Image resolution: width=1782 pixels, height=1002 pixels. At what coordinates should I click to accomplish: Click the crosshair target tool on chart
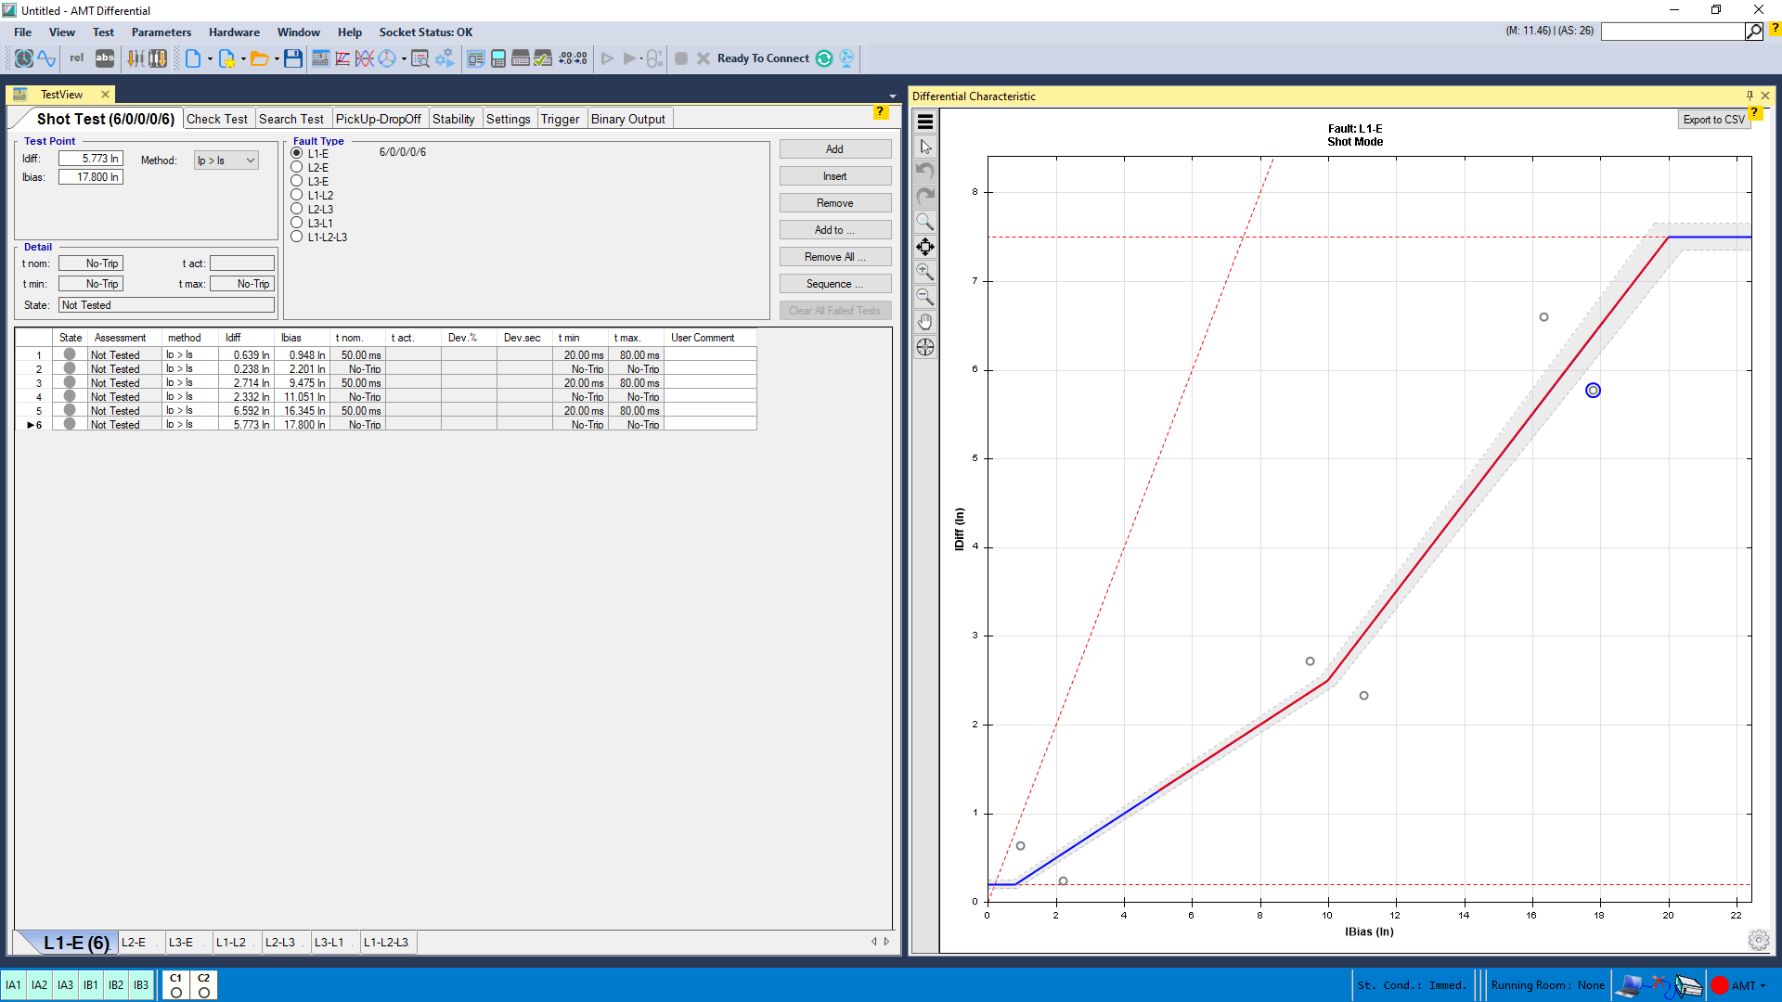coord(925,347)
